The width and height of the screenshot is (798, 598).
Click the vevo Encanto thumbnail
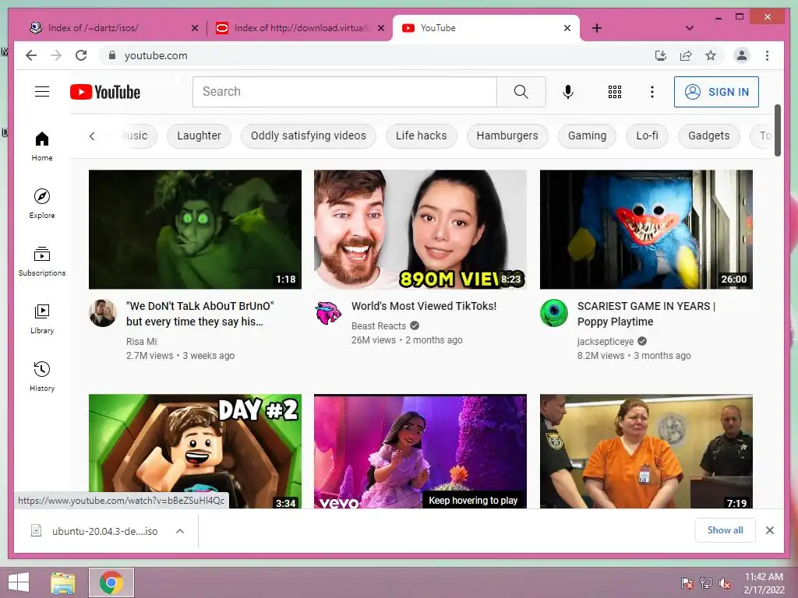(420, 451)
